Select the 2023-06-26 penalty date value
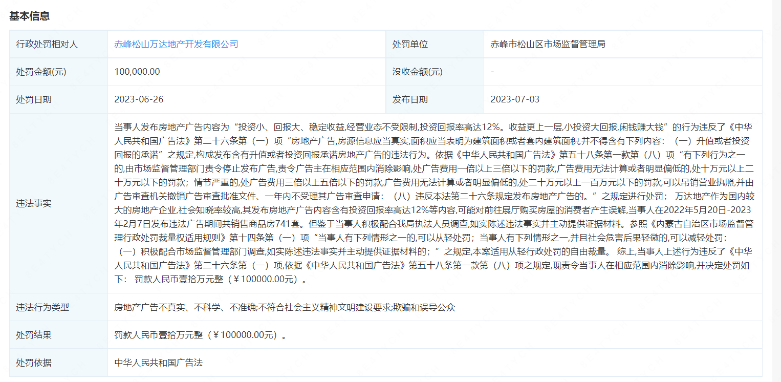 tap(139, 99)
